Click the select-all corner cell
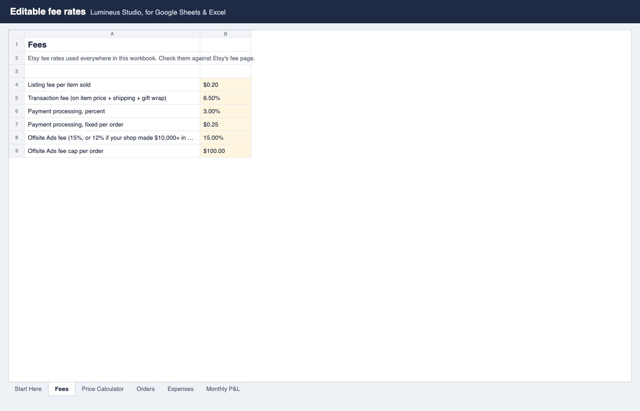The height and width of the screenshot is (411, 640). tap(16, 34)
